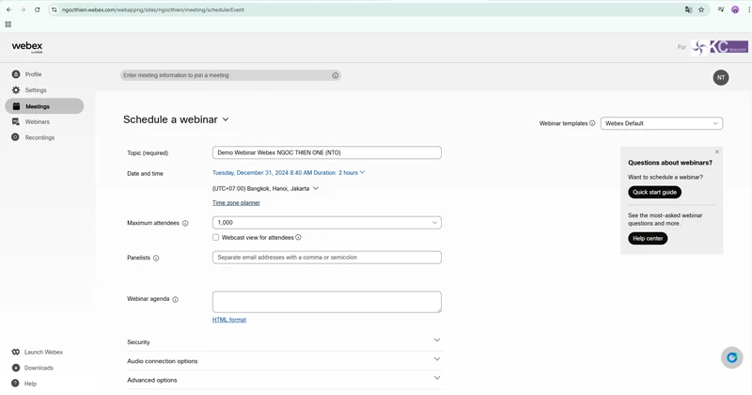Open Settings in the sidebar

tap(29, 90)
